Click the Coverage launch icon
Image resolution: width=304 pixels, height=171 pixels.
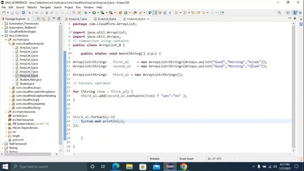pyautogui.click(x=102, y=13)
